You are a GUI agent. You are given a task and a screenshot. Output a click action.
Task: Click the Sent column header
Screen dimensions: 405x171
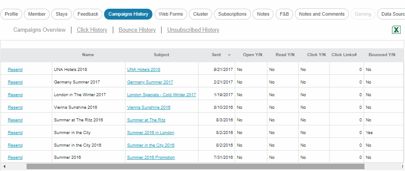(x=216, y=55)
